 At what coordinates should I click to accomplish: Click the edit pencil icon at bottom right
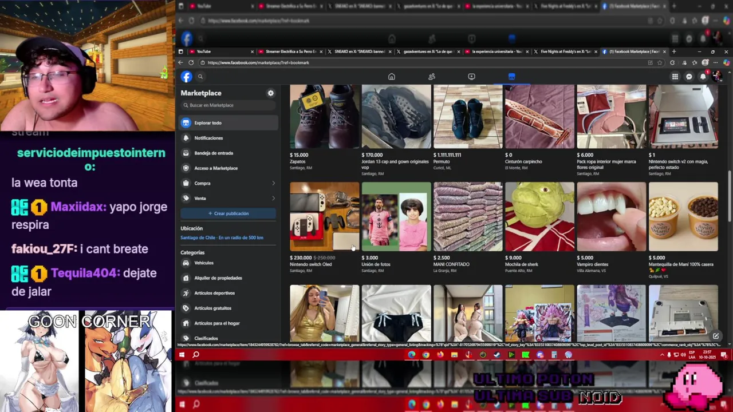(716, 336)
